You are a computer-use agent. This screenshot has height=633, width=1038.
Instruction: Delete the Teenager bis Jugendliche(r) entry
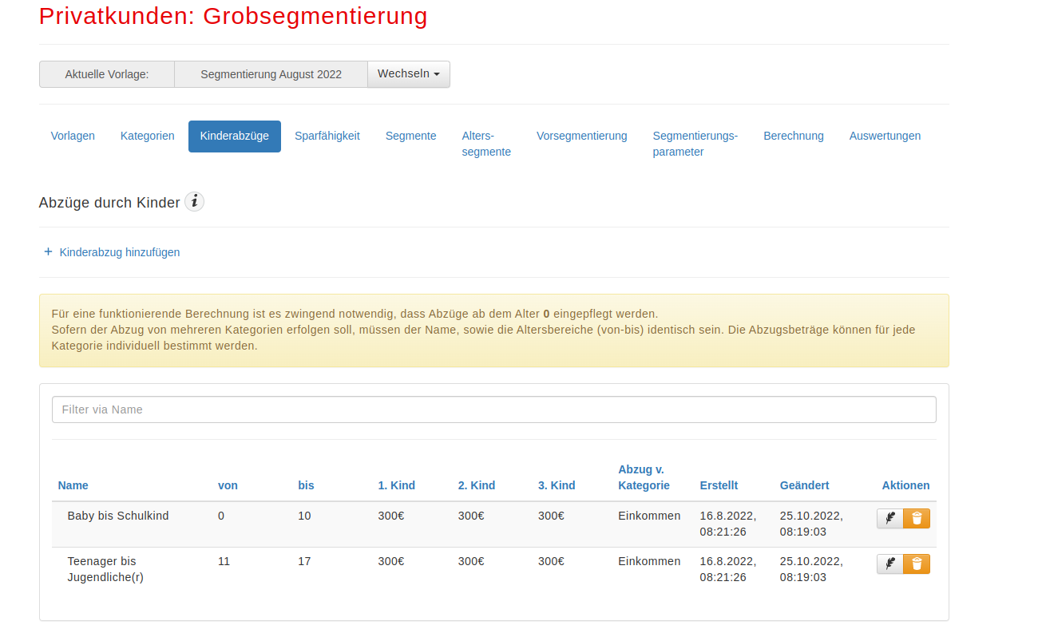tap(917, 564)
